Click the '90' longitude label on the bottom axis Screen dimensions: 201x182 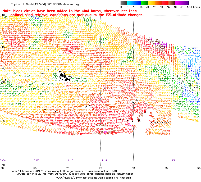199,168
